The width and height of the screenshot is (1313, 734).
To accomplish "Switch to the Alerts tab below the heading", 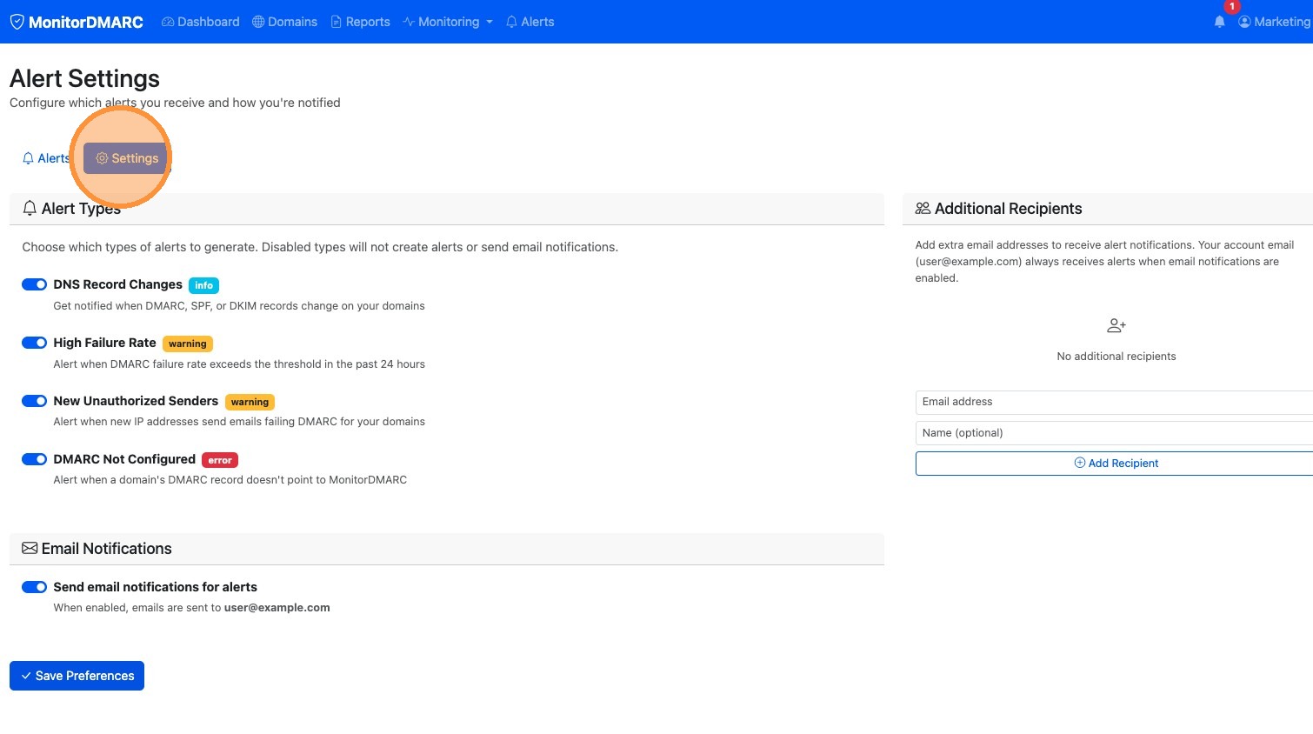I will click(45, 158).
